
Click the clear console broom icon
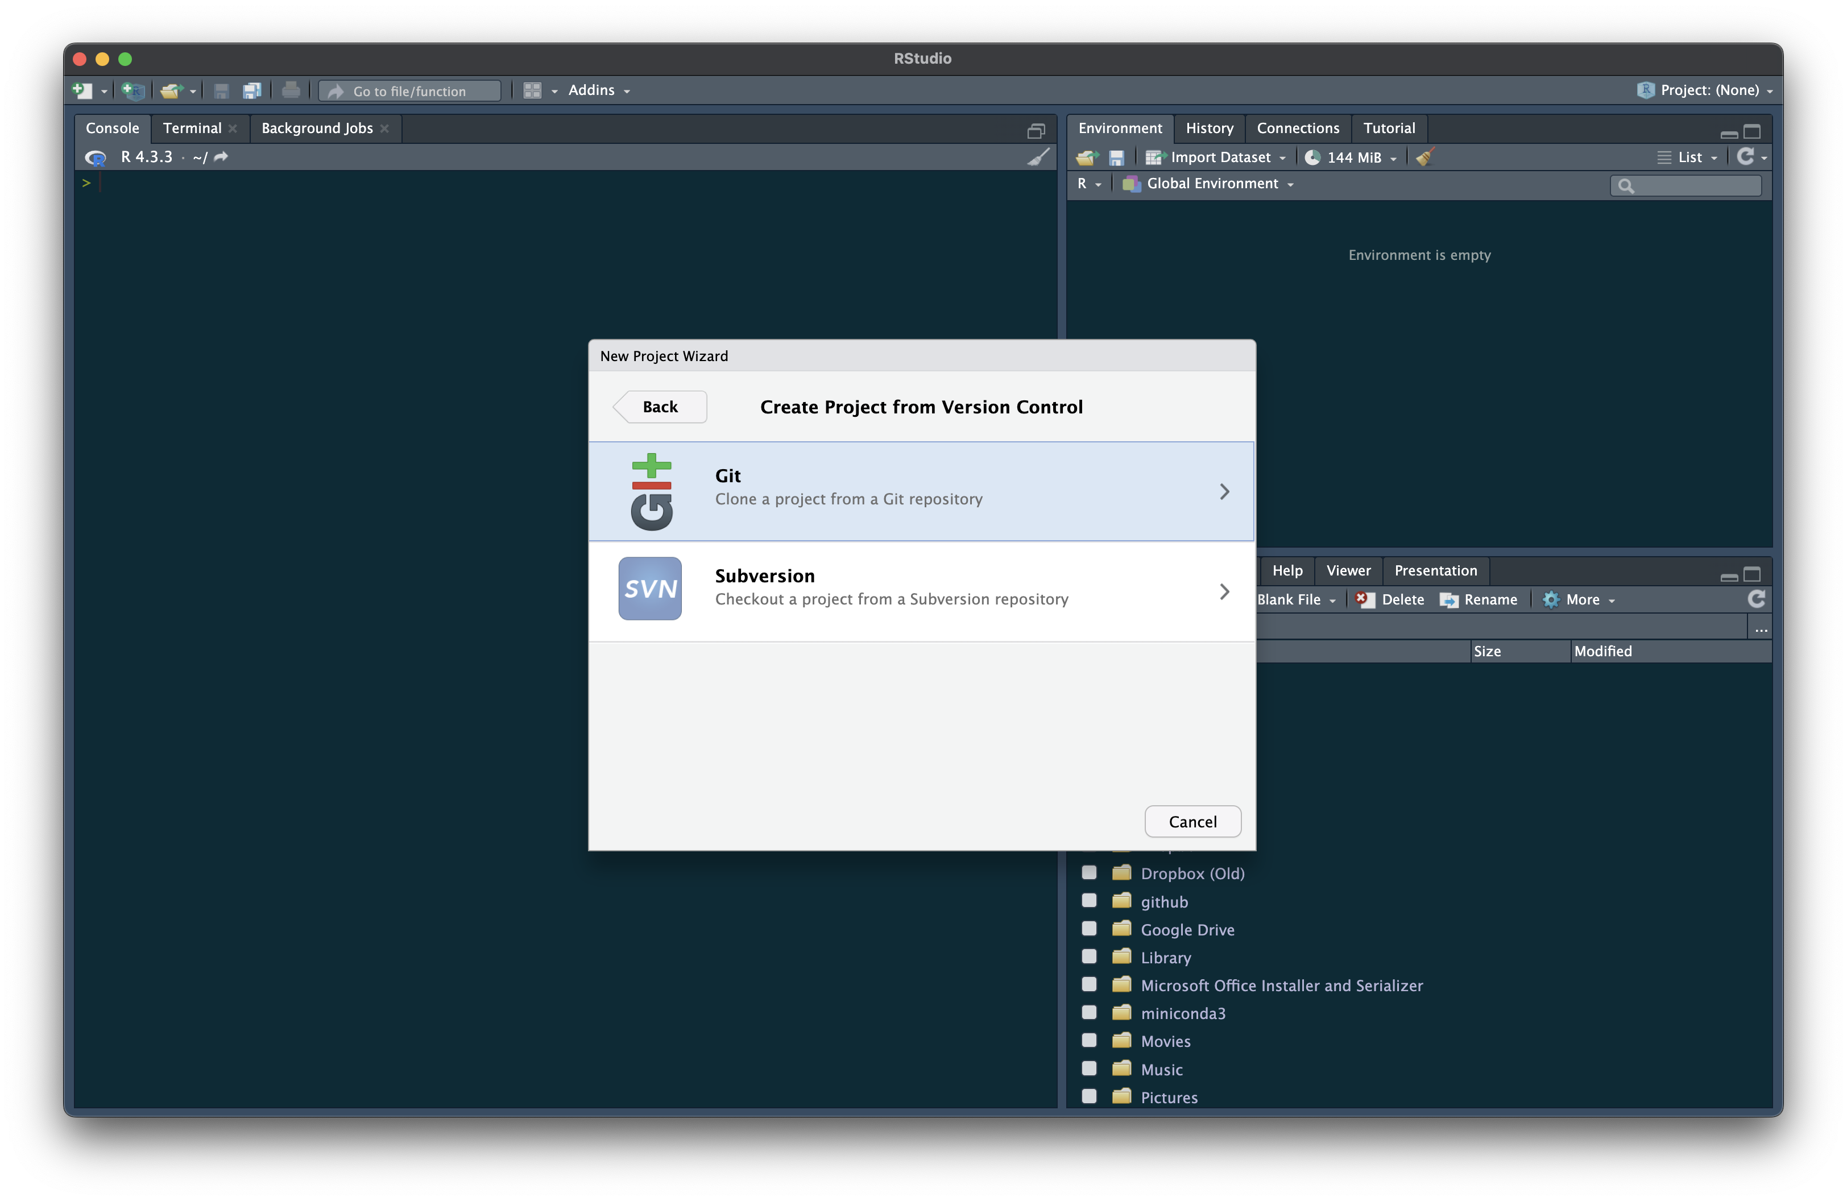pos(1038,157)
